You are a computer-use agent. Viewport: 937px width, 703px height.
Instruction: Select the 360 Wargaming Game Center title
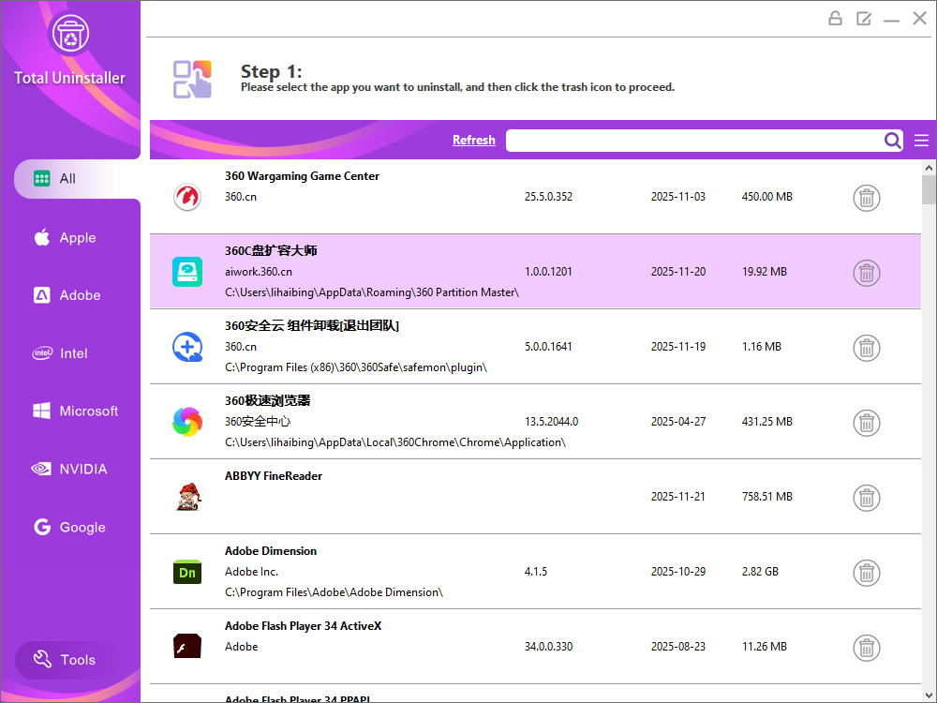[302, 176]
